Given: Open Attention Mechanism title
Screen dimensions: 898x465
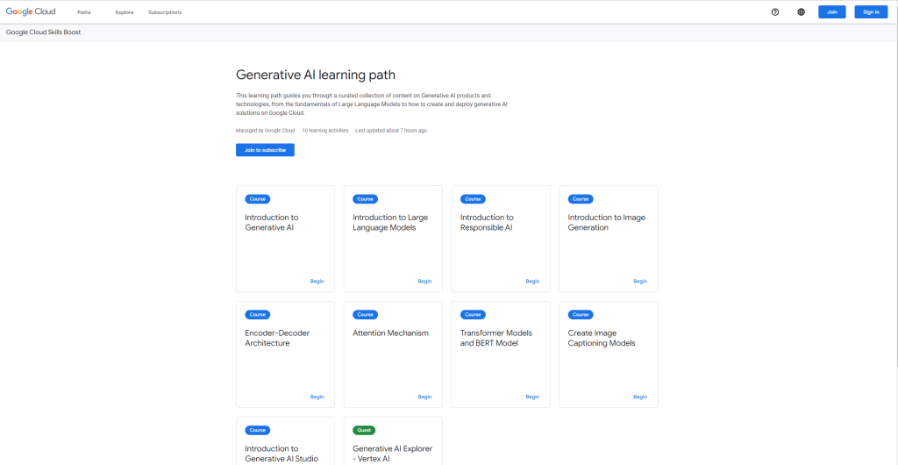Looking at the screenshot, I should click(x=390, y=333).
